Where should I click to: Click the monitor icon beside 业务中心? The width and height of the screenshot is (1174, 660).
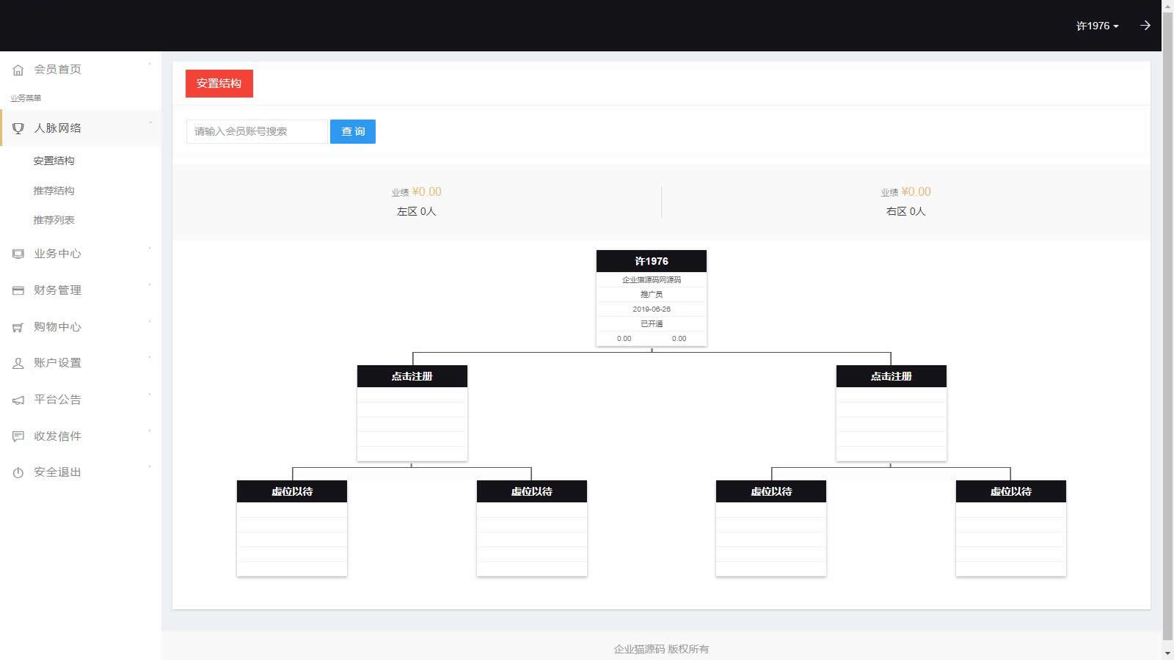[x=18, y=254]
